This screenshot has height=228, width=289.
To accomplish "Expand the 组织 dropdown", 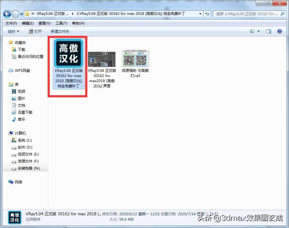I will [x=13, y=31].
